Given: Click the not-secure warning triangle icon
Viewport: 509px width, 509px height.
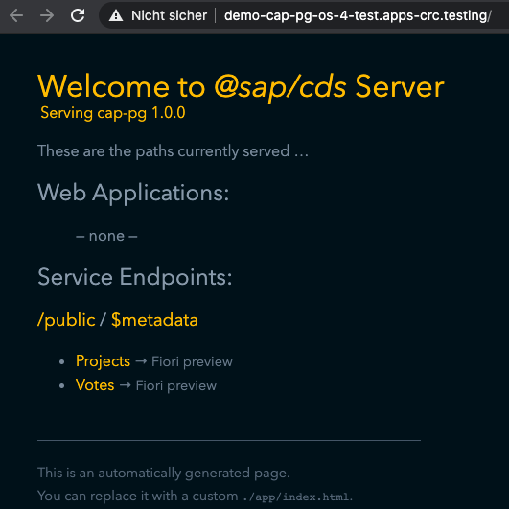Looking at the screenshot, I should click(116, 15).
